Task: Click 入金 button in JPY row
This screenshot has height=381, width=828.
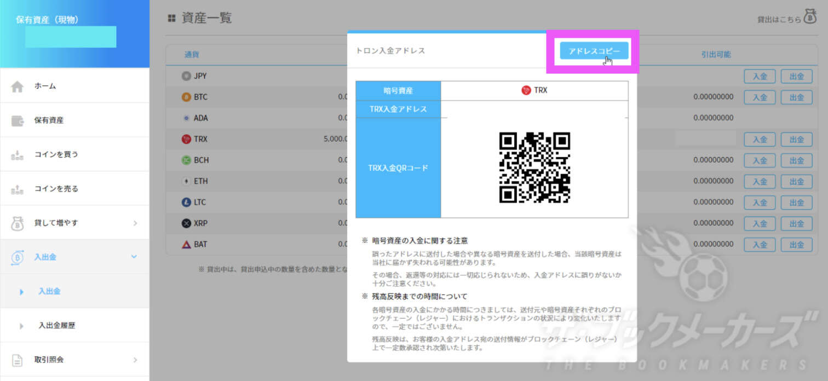Action: click(760, 77)
